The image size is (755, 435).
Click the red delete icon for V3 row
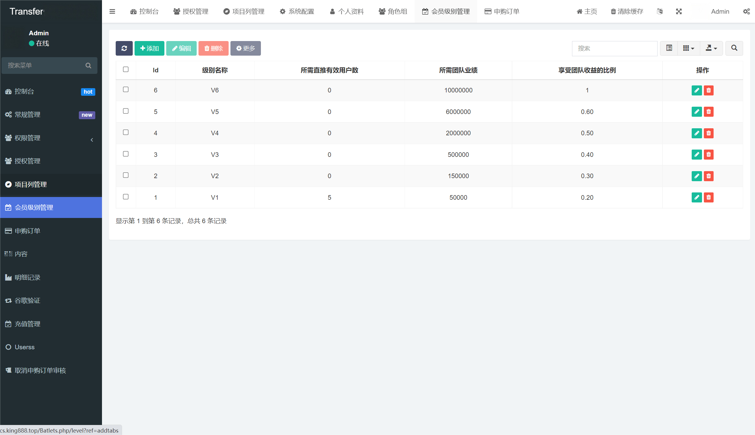coord(709,155)
